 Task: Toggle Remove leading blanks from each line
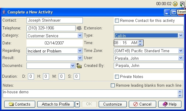113,85
